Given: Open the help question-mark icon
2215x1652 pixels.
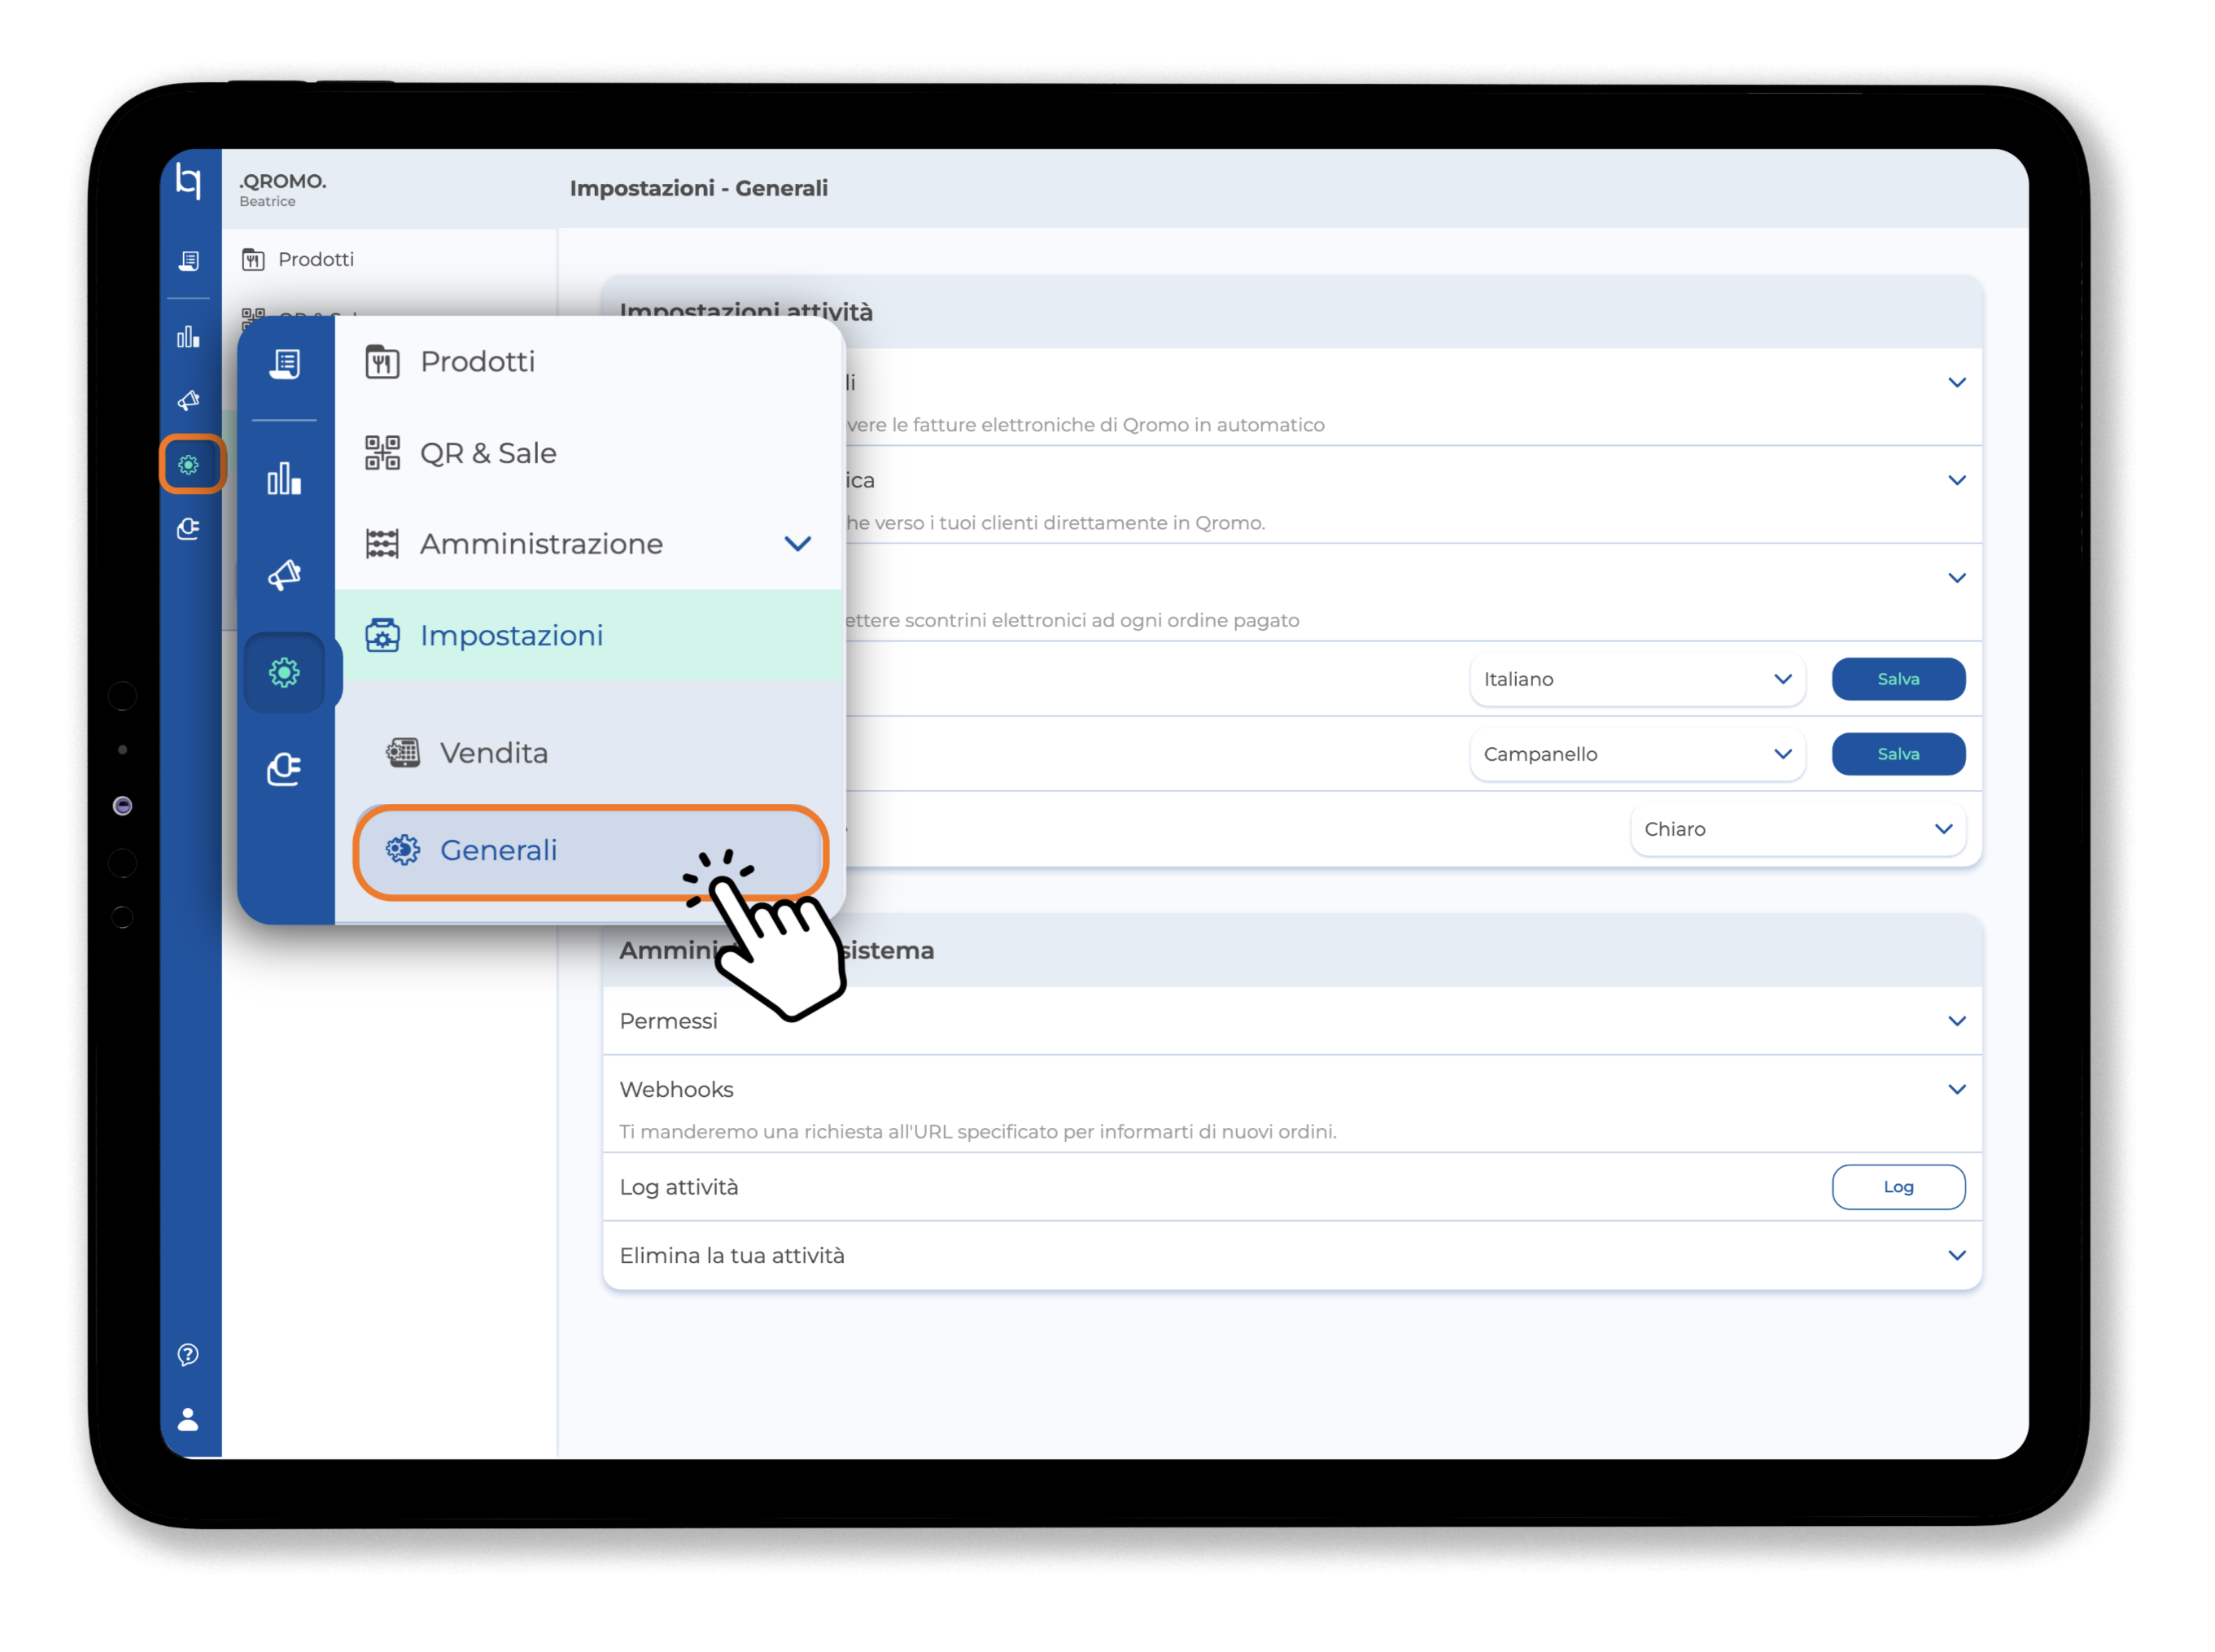Looking at the screenshot, I should tap(188, 1355).
